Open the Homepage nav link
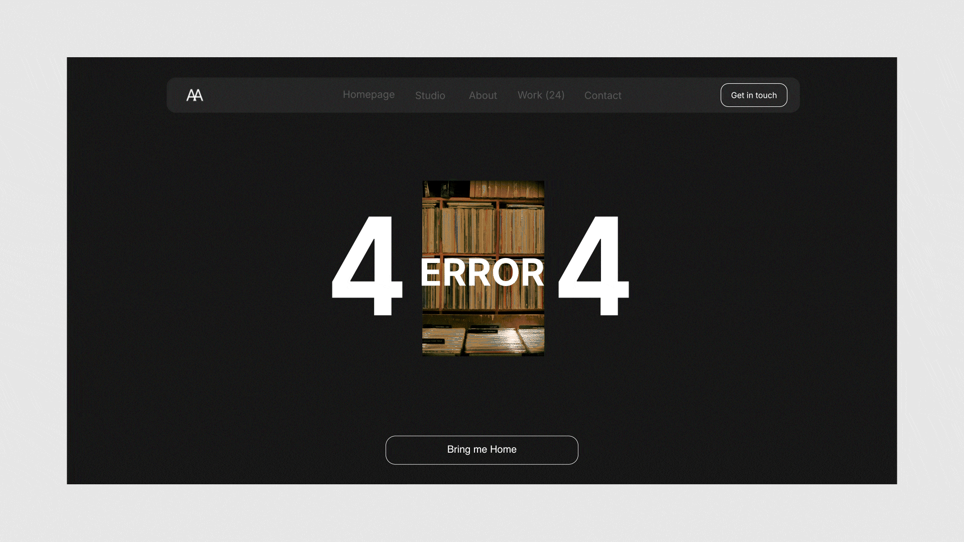Viewport: 964px width, 542px height. coord(369,95)
